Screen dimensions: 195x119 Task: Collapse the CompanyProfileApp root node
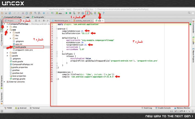point(5,24)
